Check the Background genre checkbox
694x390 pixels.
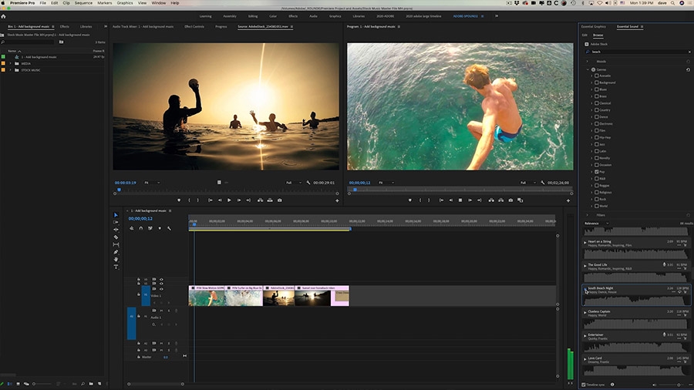point(597,82)
